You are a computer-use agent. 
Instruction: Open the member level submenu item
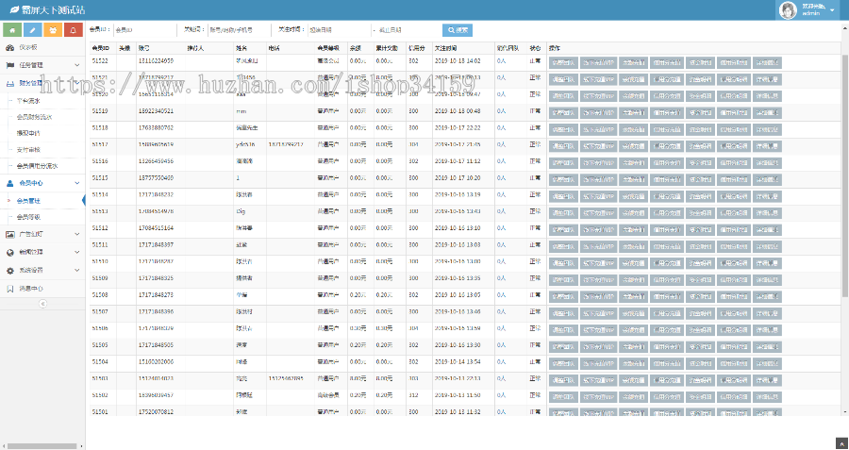(x=34, y=217)
